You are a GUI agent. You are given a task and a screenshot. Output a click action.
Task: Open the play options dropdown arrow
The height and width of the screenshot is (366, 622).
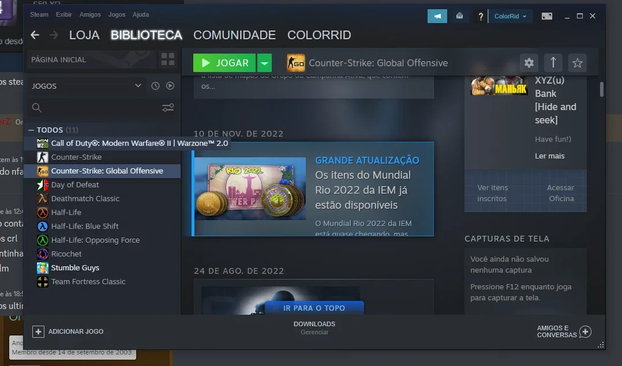tap(265, 63)
